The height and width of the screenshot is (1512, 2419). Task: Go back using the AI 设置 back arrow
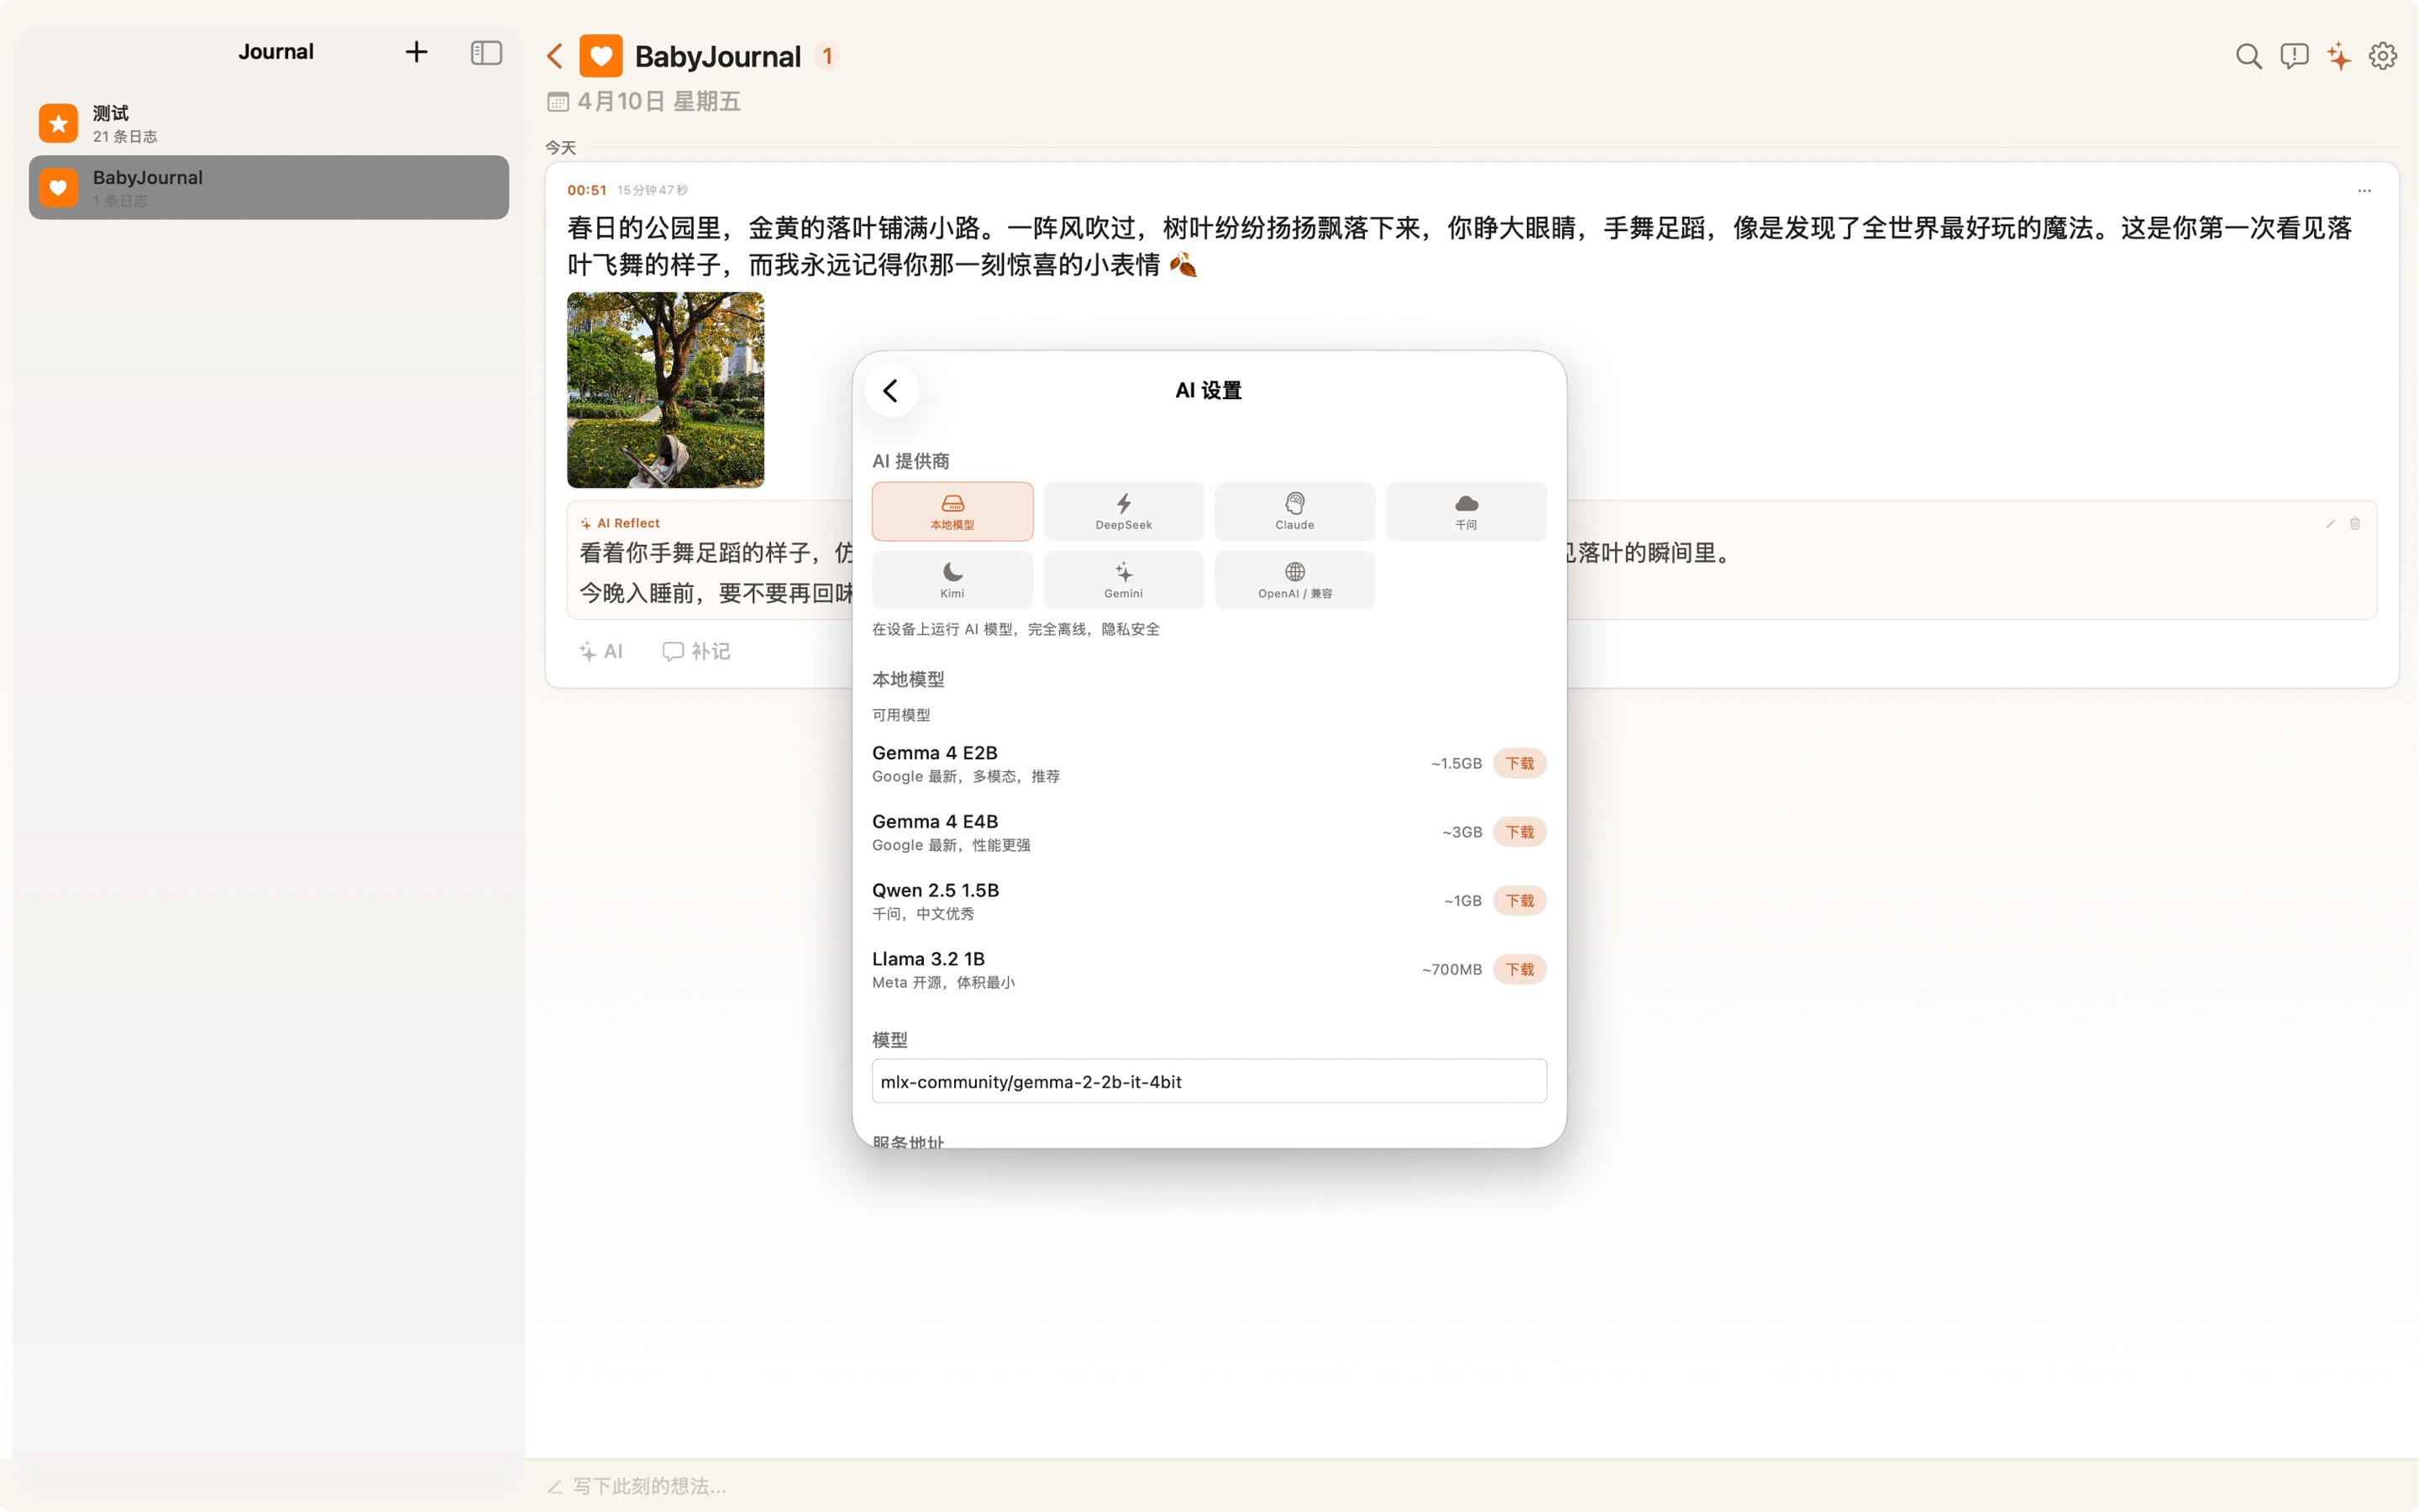(892, 390)
